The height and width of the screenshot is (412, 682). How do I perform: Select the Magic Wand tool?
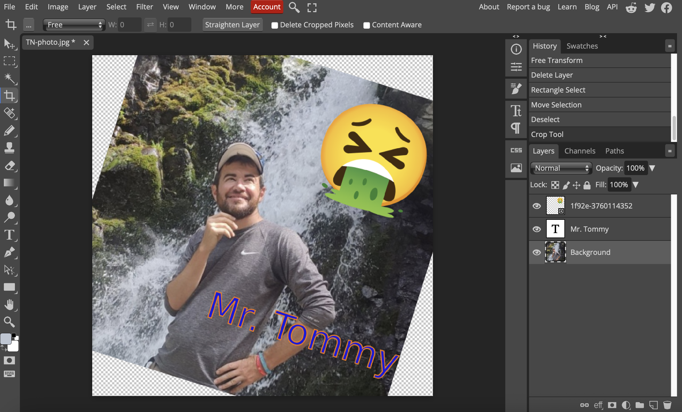point(9,78)
